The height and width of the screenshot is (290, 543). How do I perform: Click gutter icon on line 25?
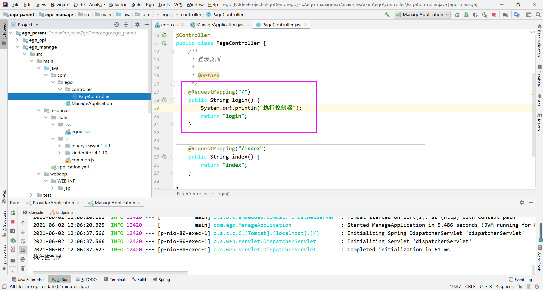164,157
